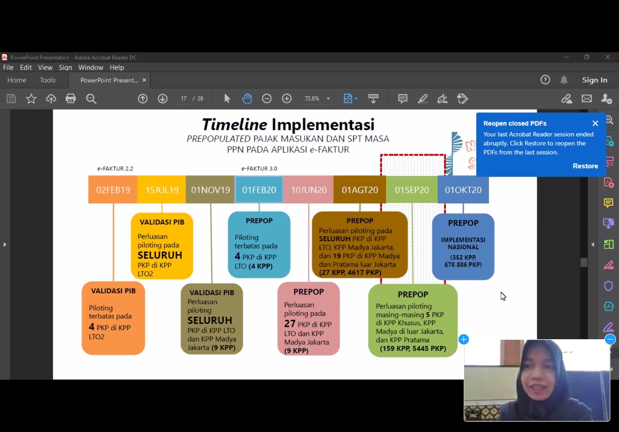The width and height of the screenshot is (619, 432).
Task: Open the zoom level dropdown
Action: [328, 99]
